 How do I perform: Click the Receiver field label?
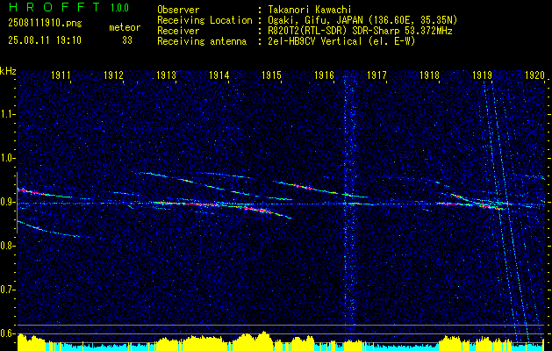(x=178, y=31)
